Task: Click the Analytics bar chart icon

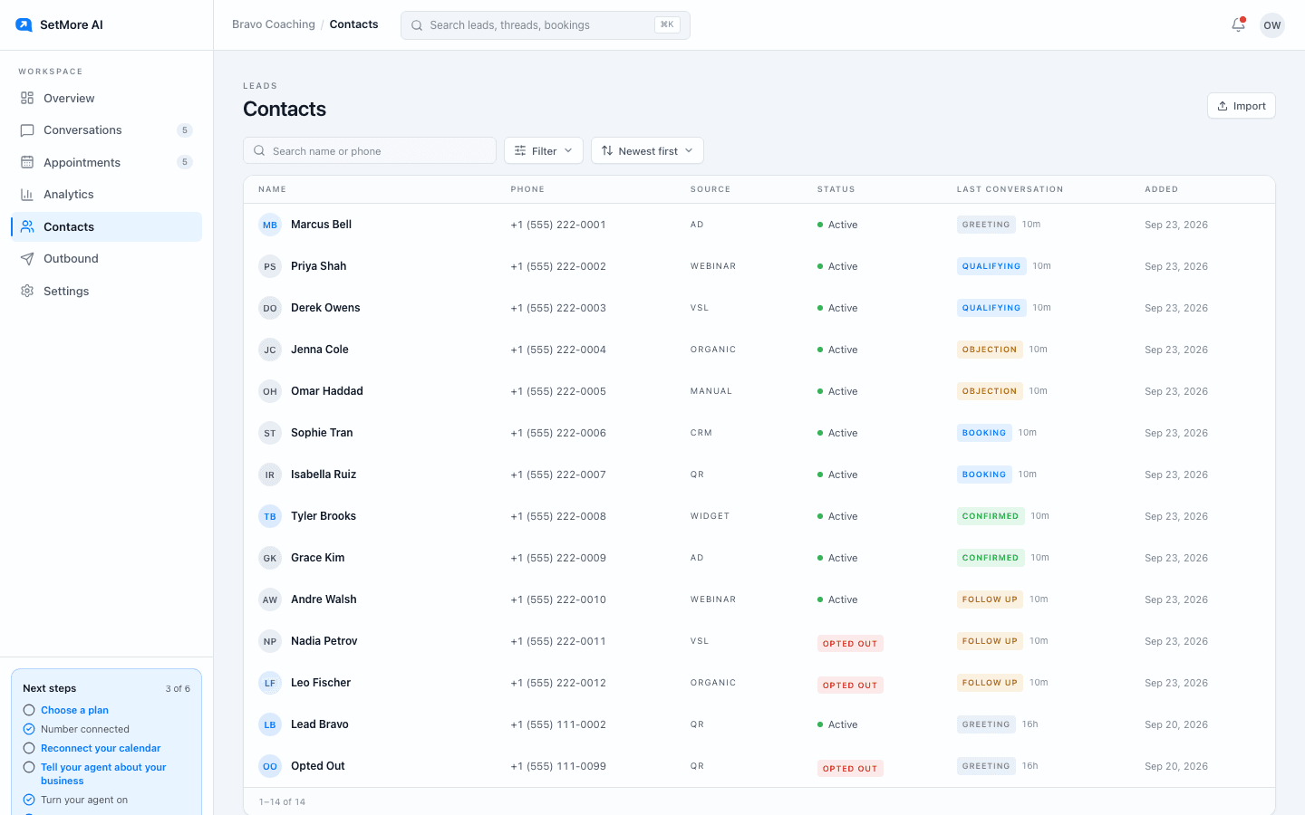Action: point(27,195)
